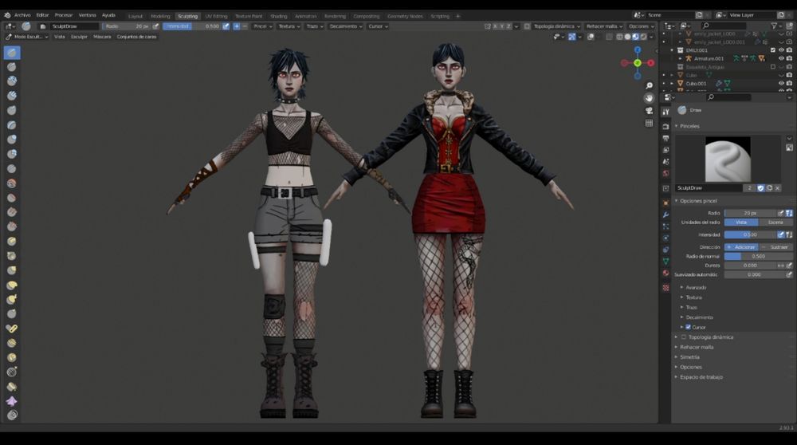Open the Máscara menu

[102, 37]
